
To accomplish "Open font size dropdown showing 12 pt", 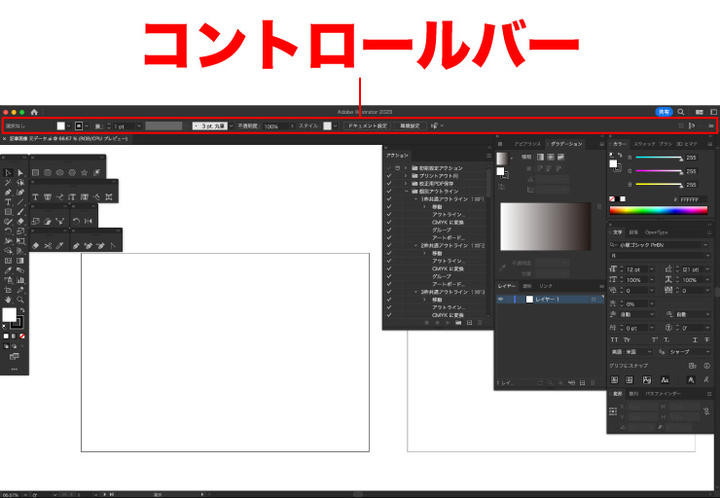I will [652, 269].
